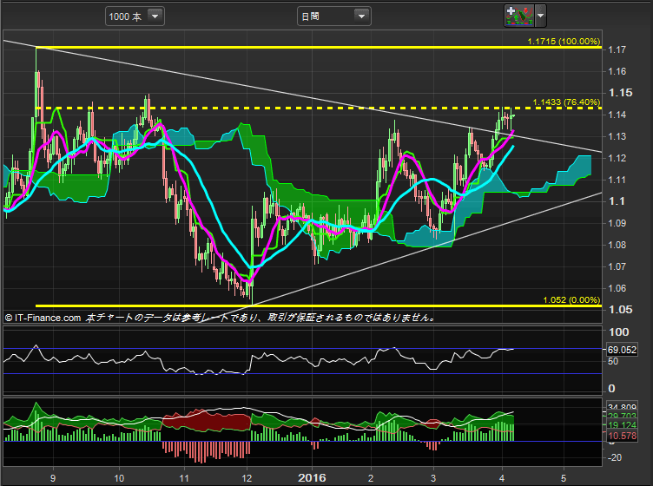
Task: Select the 1.1433 (76.40%) Fibonacci label
Action: (x=566, y=102)
